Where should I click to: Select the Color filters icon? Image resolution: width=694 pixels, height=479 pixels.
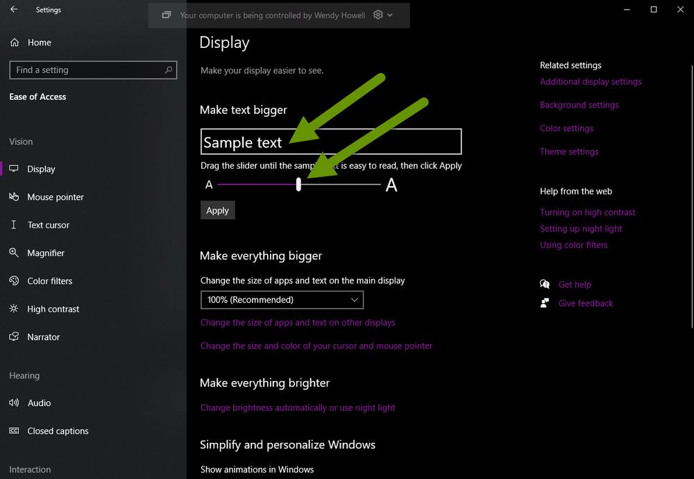pos(13,280)
